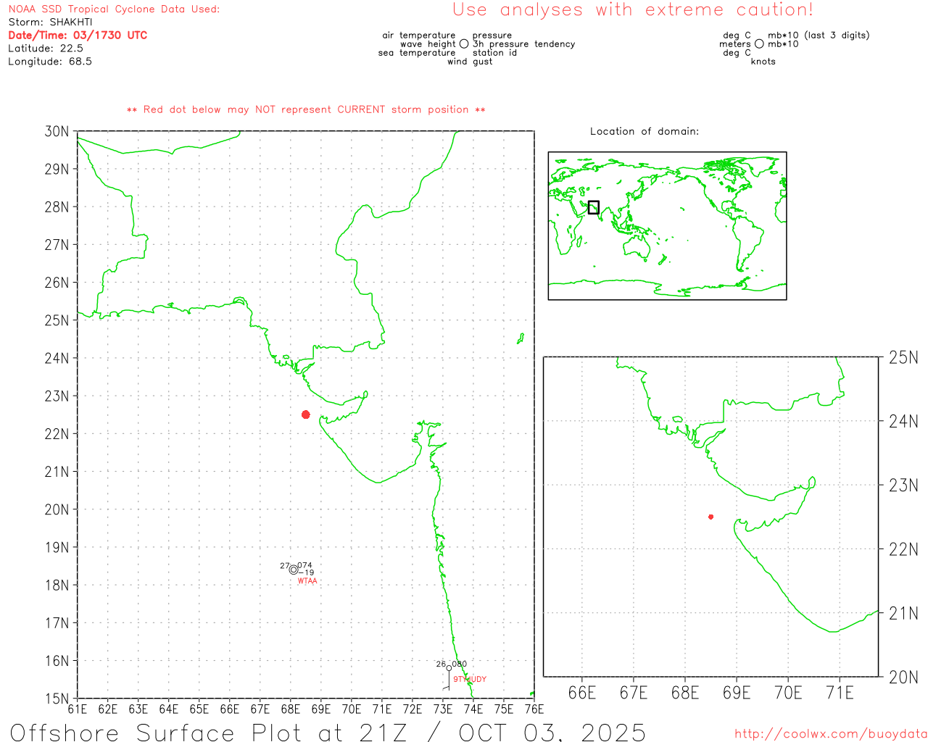Click the 26 air temperature value near 9TYJUDY
The image size is (928, 742).
coord(441,664)
